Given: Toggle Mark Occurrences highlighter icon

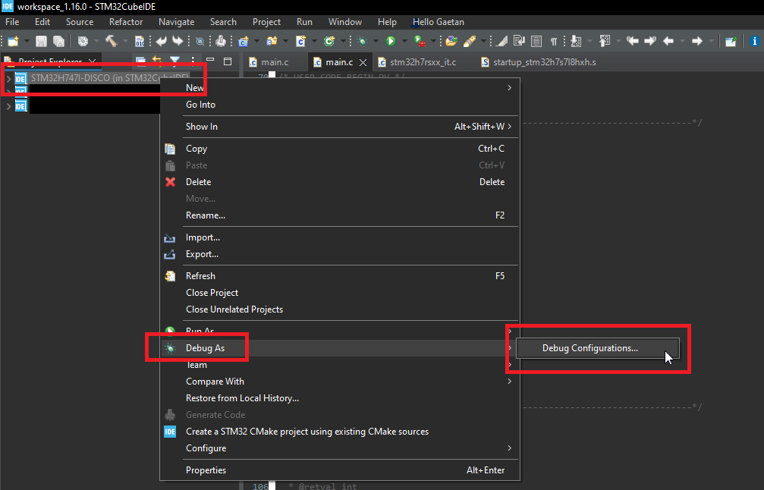Looking at the screenshot, I should (501, 40).
